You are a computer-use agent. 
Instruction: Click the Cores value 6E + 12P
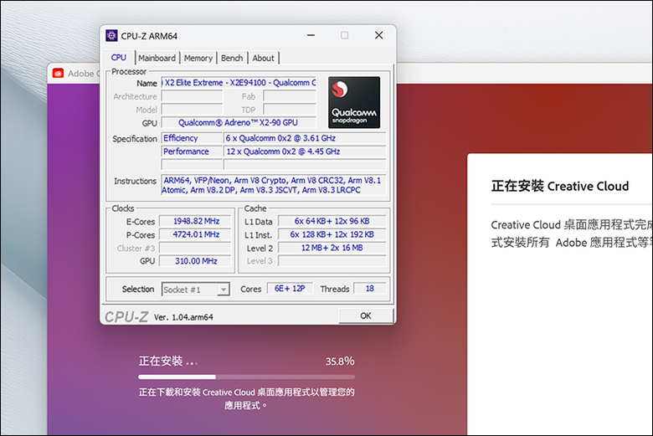[x=290, y=289]
